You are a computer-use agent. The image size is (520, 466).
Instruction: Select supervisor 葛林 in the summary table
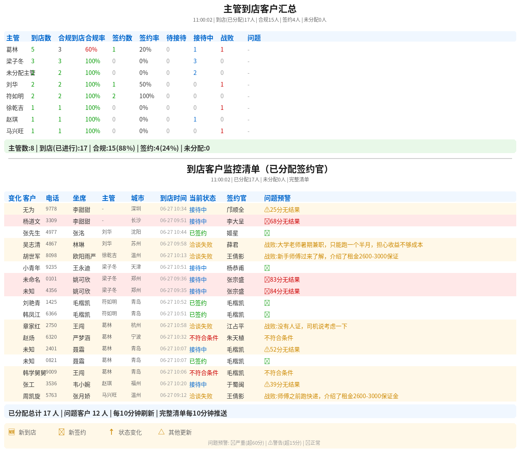(x=12, y=50)
